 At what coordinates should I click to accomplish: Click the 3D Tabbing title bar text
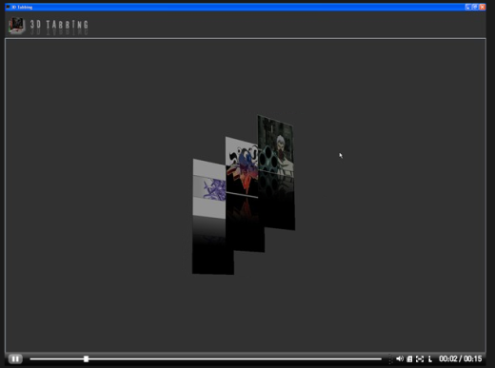22,7
